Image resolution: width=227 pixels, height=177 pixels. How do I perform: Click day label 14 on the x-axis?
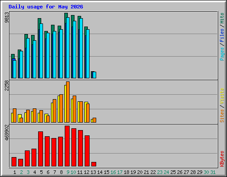pyautogui.click(x=100, y=172)
